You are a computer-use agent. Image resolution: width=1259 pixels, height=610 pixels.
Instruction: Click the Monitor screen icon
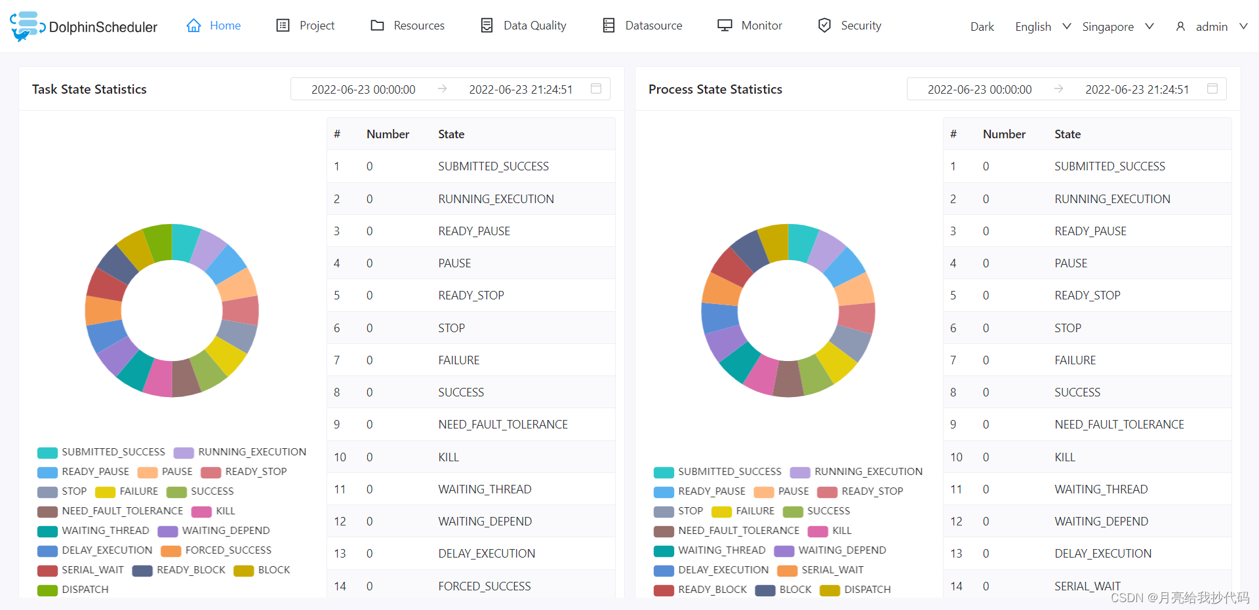pos(725,26)
